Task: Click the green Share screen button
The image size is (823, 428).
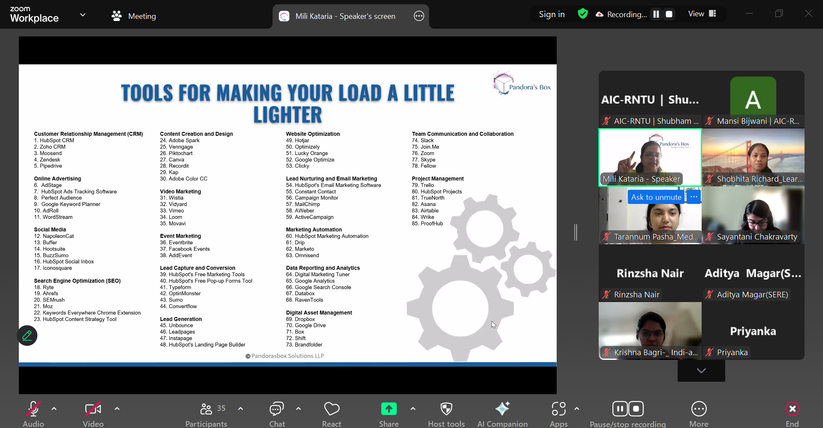Action: 389,409
